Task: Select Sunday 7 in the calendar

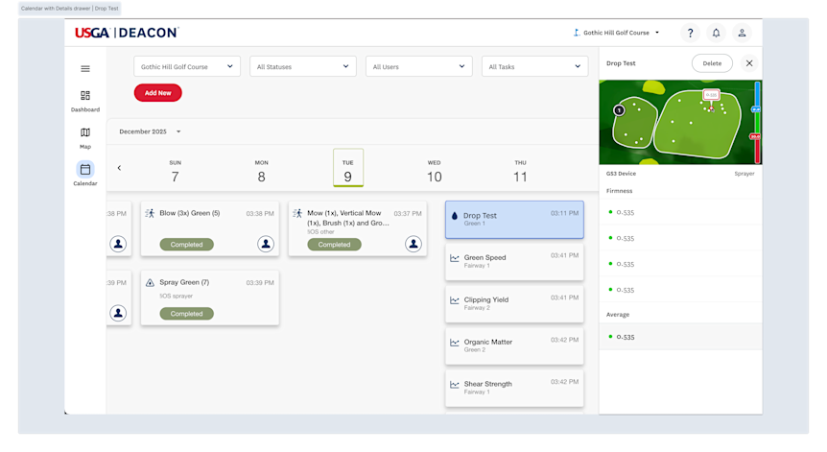Action: 176,172
